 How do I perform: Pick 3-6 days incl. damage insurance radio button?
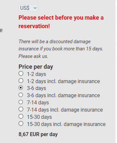pyautogui.click(x=21, y=95)
